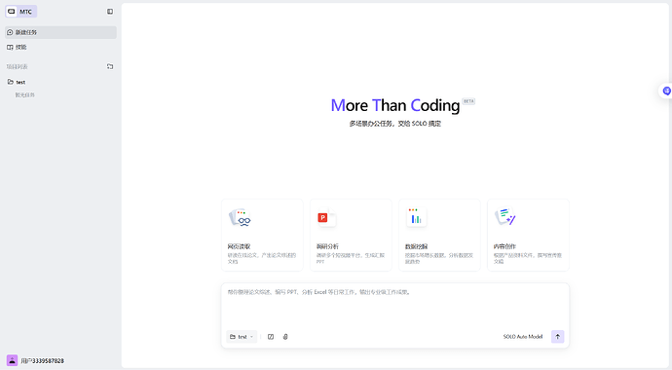Open the purple user avatar icon
The width and height of the screenshot is (672, 370).
(12, 360)
